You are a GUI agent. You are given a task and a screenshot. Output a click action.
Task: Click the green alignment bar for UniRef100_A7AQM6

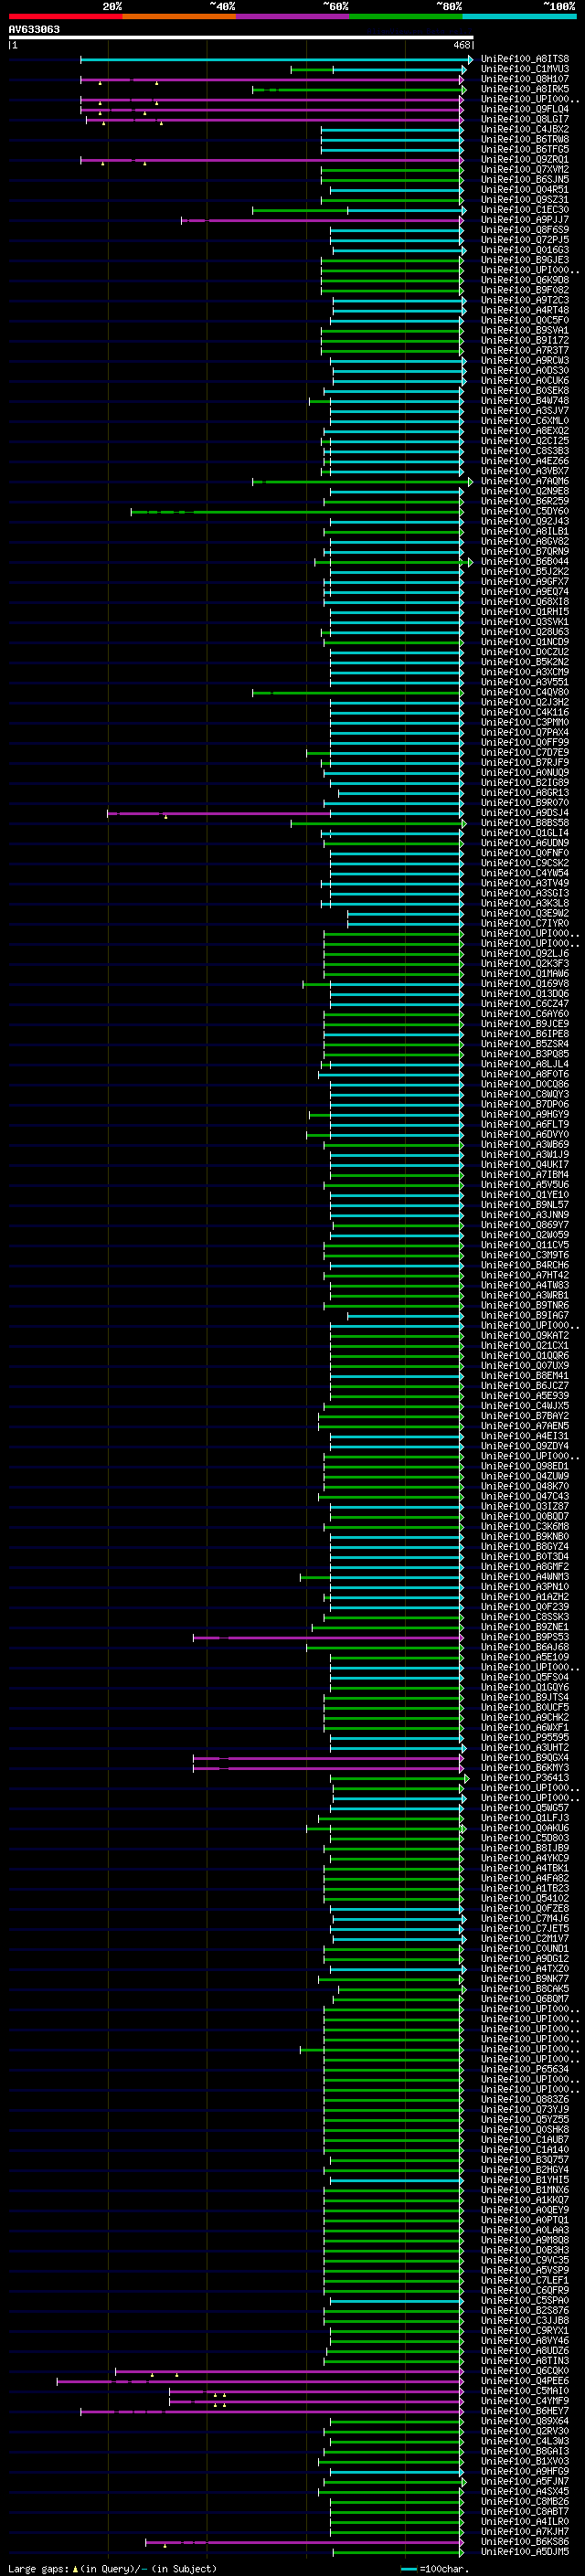point(362,482)
